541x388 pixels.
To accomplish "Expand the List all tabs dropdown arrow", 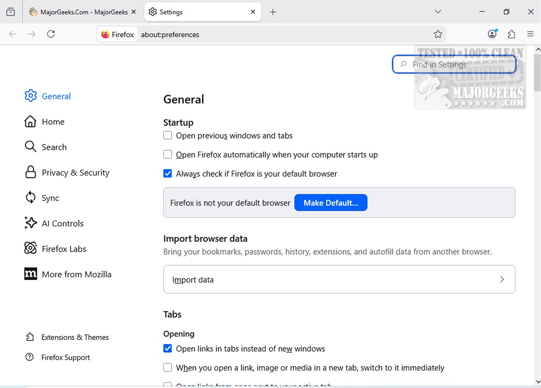I will point(438,12).
